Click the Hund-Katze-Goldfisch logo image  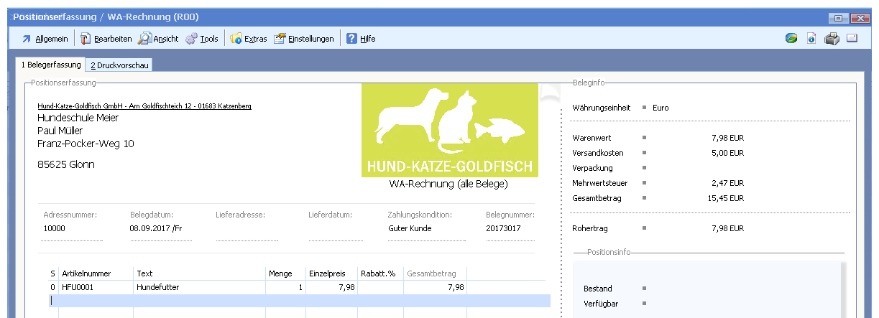[450, 130]
